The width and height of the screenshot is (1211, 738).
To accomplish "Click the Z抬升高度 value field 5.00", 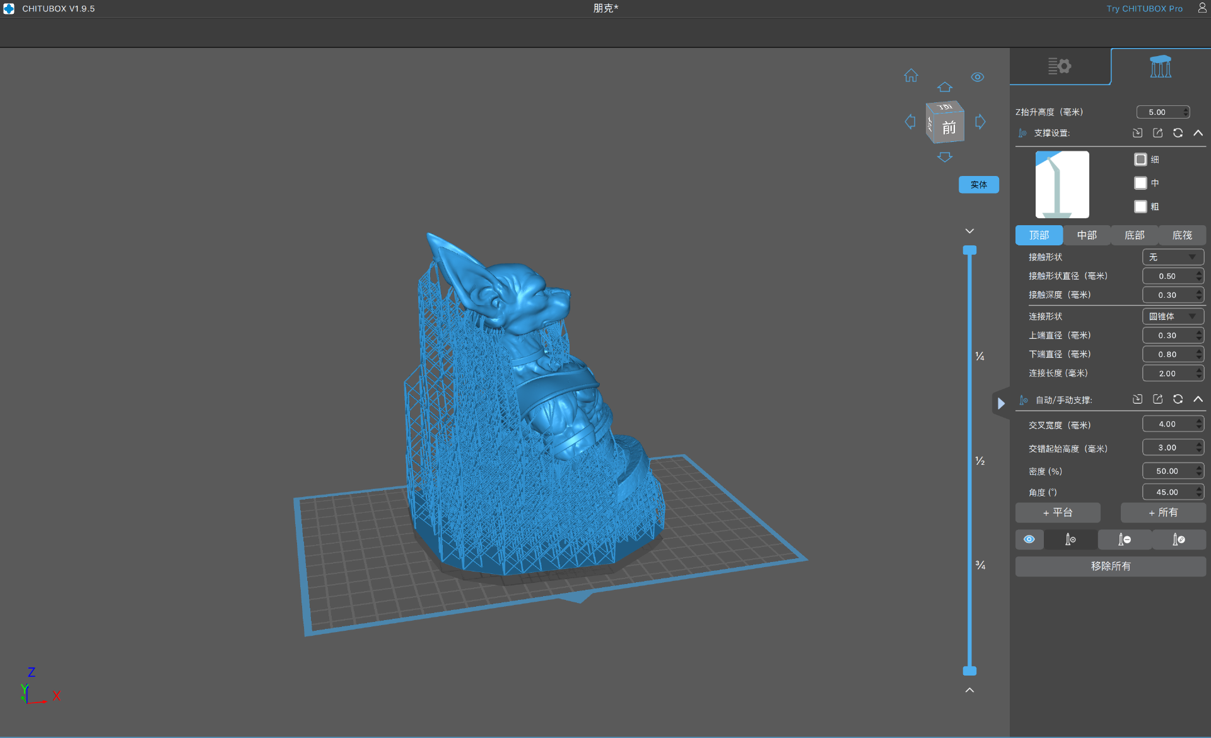I will [x=1159, y=112].
